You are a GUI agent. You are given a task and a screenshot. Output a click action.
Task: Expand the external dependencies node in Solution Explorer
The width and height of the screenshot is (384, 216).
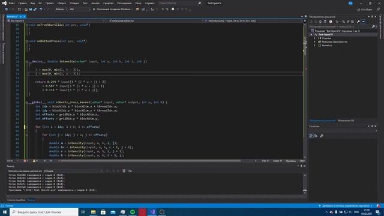pyautogui.click(x=314, y=42)
